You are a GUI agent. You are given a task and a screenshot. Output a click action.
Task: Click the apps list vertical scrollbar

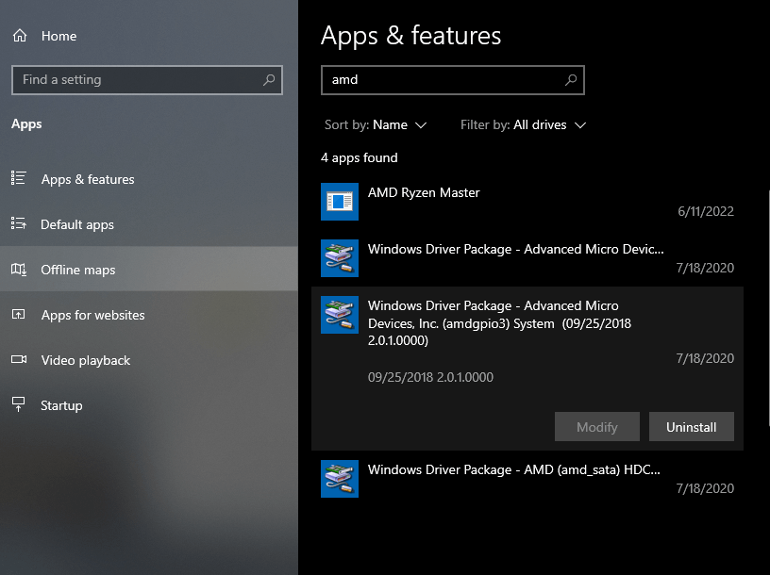pos(768,309)
